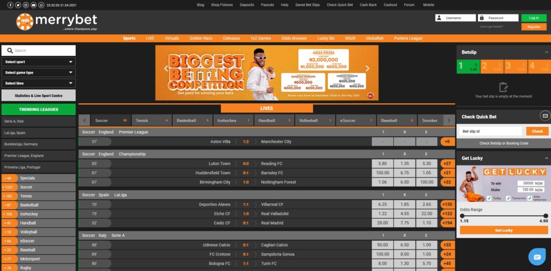Image resolution: width=551 pixels, height=271 pixels.
Task: Open the Punters League menu item
Action: 408,38
